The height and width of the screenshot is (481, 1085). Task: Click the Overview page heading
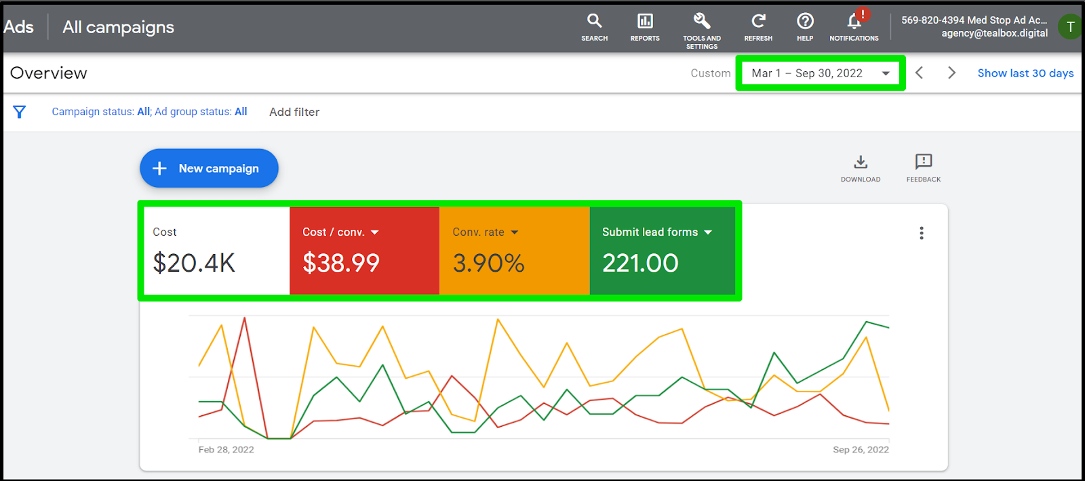tap(49, 72)
